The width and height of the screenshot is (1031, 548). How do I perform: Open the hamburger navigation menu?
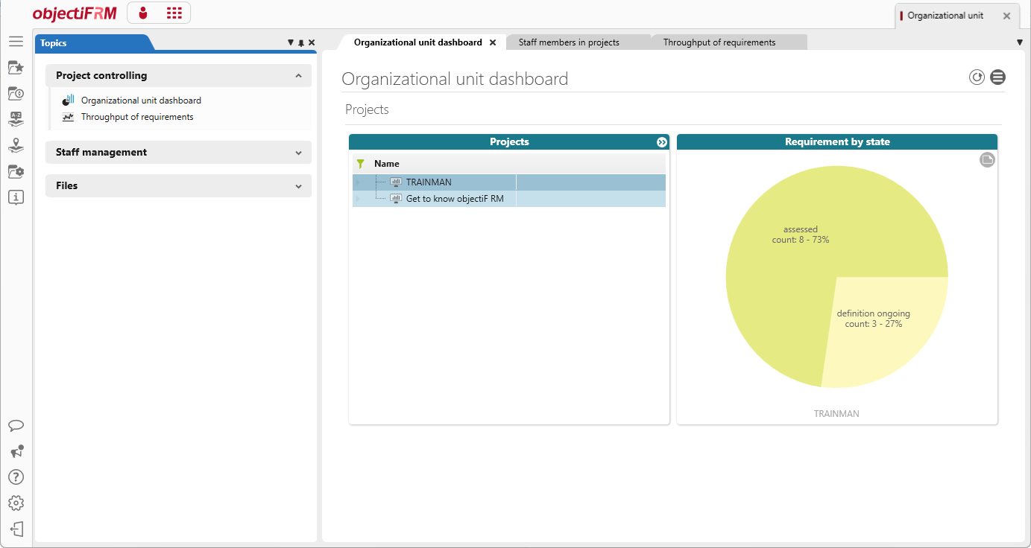click(16, 42)
